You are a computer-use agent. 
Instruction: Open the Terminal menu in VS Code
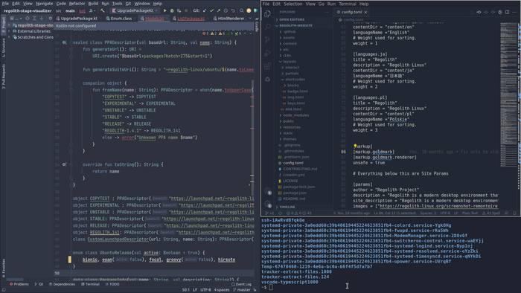348,4
